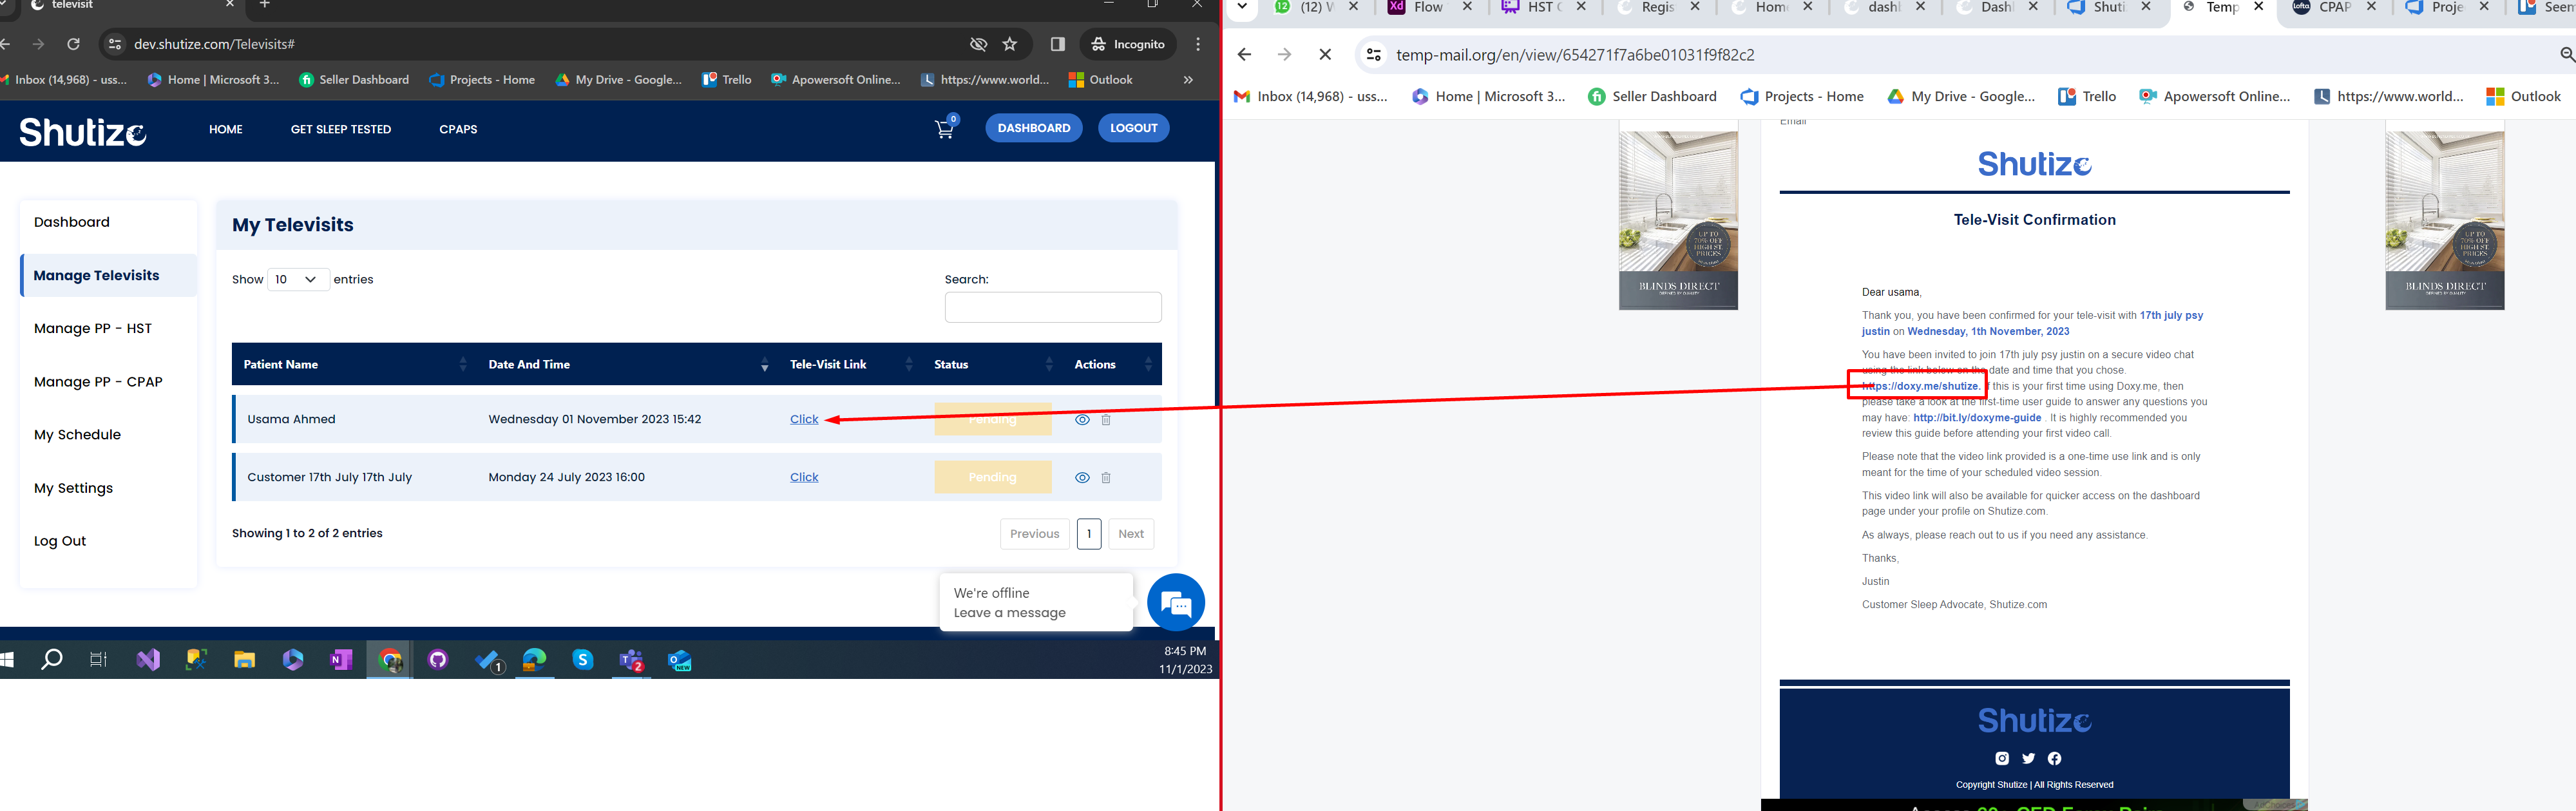Open the shopping cart icon
Image resolution: width=2576 pixels, height=811 pixels.
point(944,129)
